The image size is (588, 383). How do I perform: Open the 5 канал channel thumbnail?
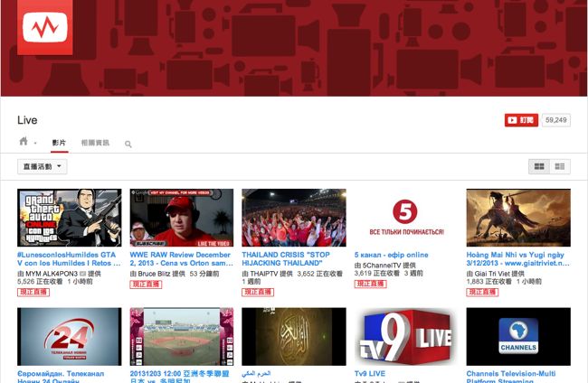click(x=405, y=217)
